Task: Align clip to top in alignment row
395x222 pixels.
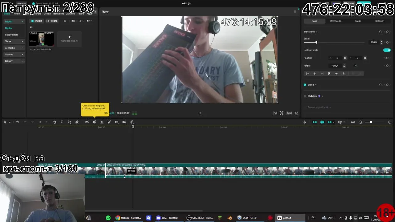Action: [x=329, y=74]
